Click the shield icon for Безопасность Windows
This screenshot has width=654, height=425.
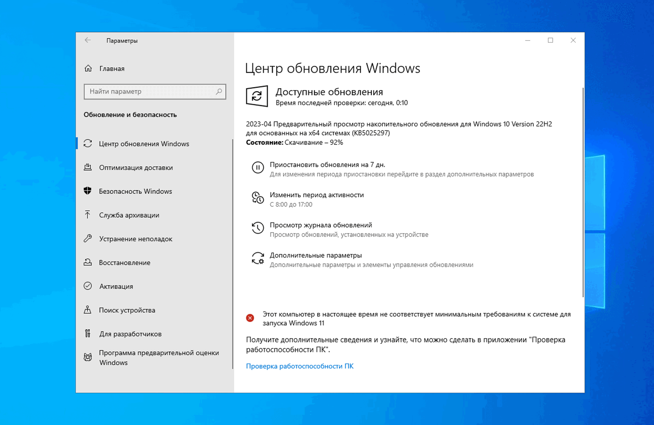[x=88, y=191]
